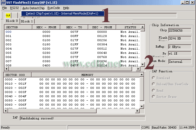Image resolution: width=196 pixels, height=130 pixels.
Task: Click the Chip name field SST89C58
Action: coord(180,30)
